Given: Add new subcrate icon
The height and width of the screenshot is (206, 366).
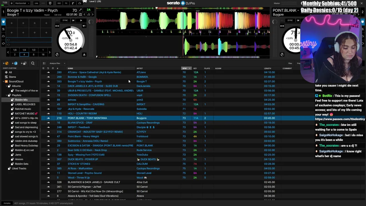Looking at the screenshot, I should coord(24,63).
